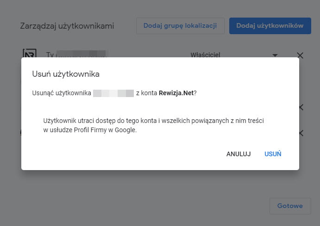
Task: Open the Właściciel role dropdown arrow
Action: click(275, 55)
